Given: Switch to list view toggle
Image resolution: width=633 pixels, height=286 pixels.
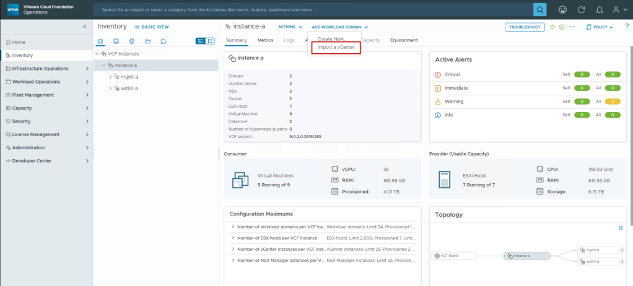Looking at the screenshot, I should click(211, 41).
